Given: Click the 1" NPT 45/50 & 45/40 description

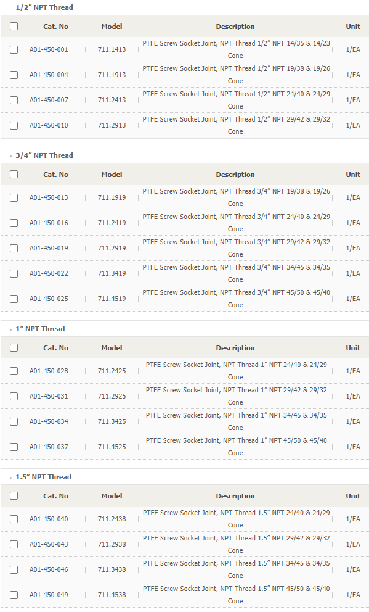Looking at the screenshot, I should click(236, 447).
